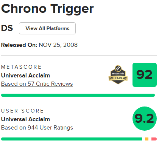Click Universal Acclaim text under User Score
159x142 pixels.
25,119
